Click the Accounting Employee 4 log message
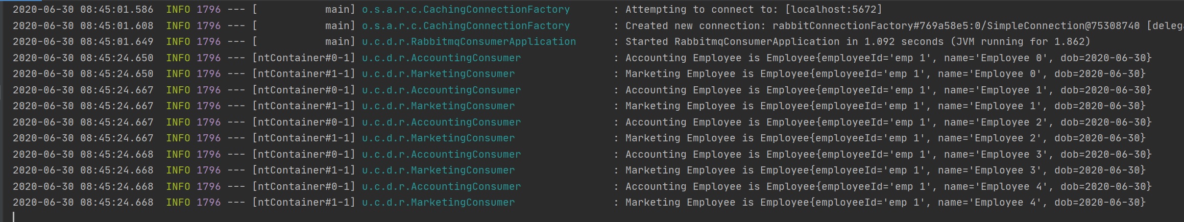The width and height of the screenshot is (1184, 222). 888,187
